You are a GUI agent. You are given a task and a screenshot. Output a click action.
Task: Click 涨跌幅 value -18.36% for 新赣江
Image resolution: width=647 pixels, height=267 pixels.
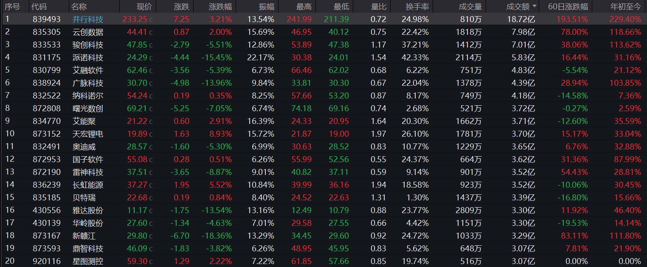217,236
